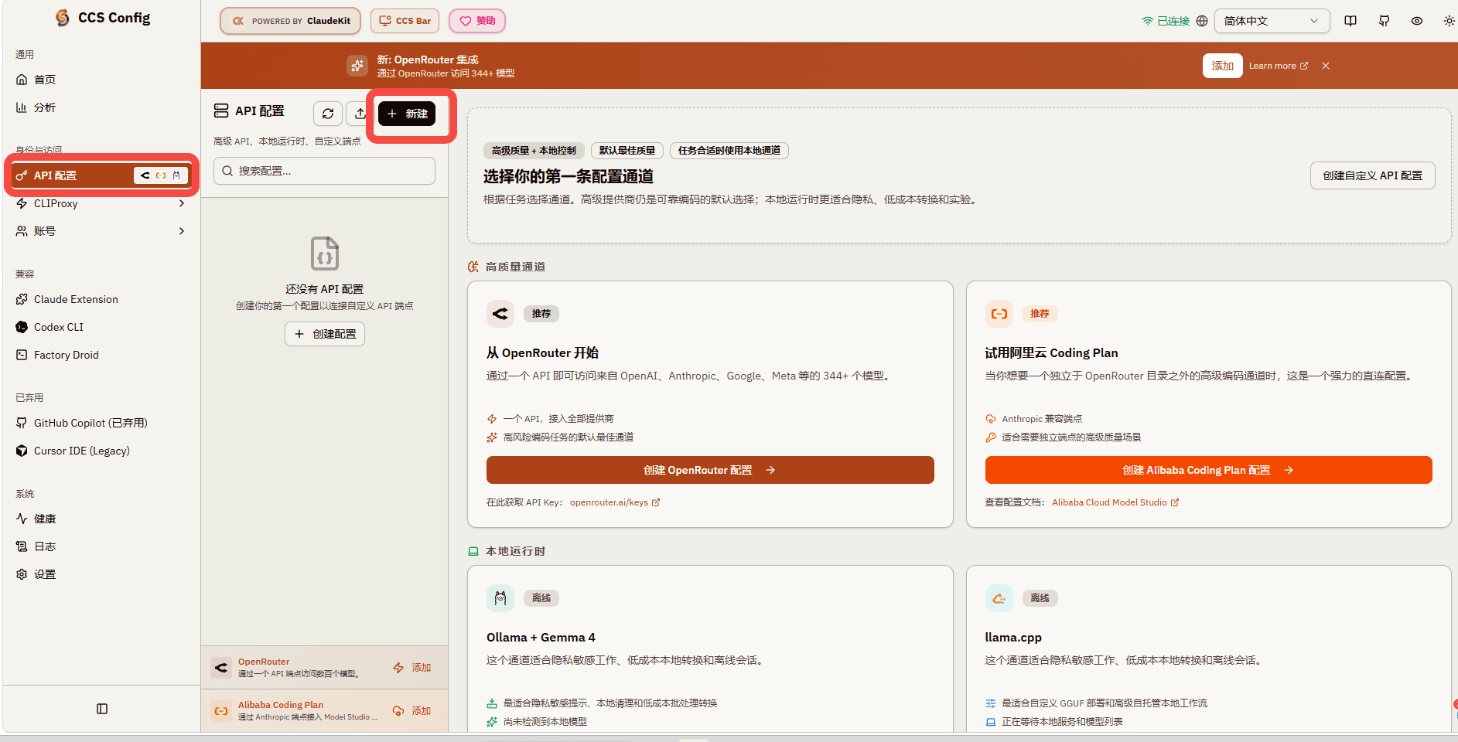The height and width of the screenshot is (742, 1458).
Task: Click 添加 for Alibaba Coding Plan in bottom list
Action: 412,711
